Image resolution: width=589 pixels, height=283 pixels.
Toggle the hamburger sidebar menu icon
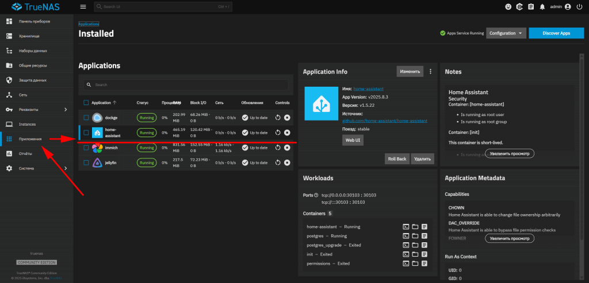83,7
